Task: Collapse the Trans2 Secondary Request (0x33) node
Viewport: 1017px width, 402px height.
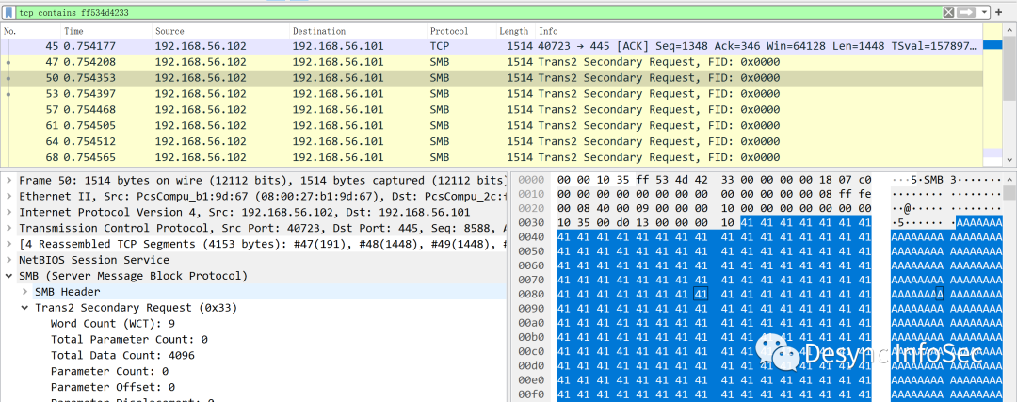Action: point(24,307)
